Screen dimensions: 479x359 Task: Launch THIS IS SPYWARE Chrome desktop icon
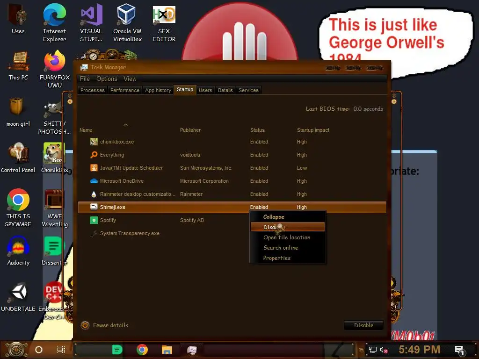pos(18,208)
